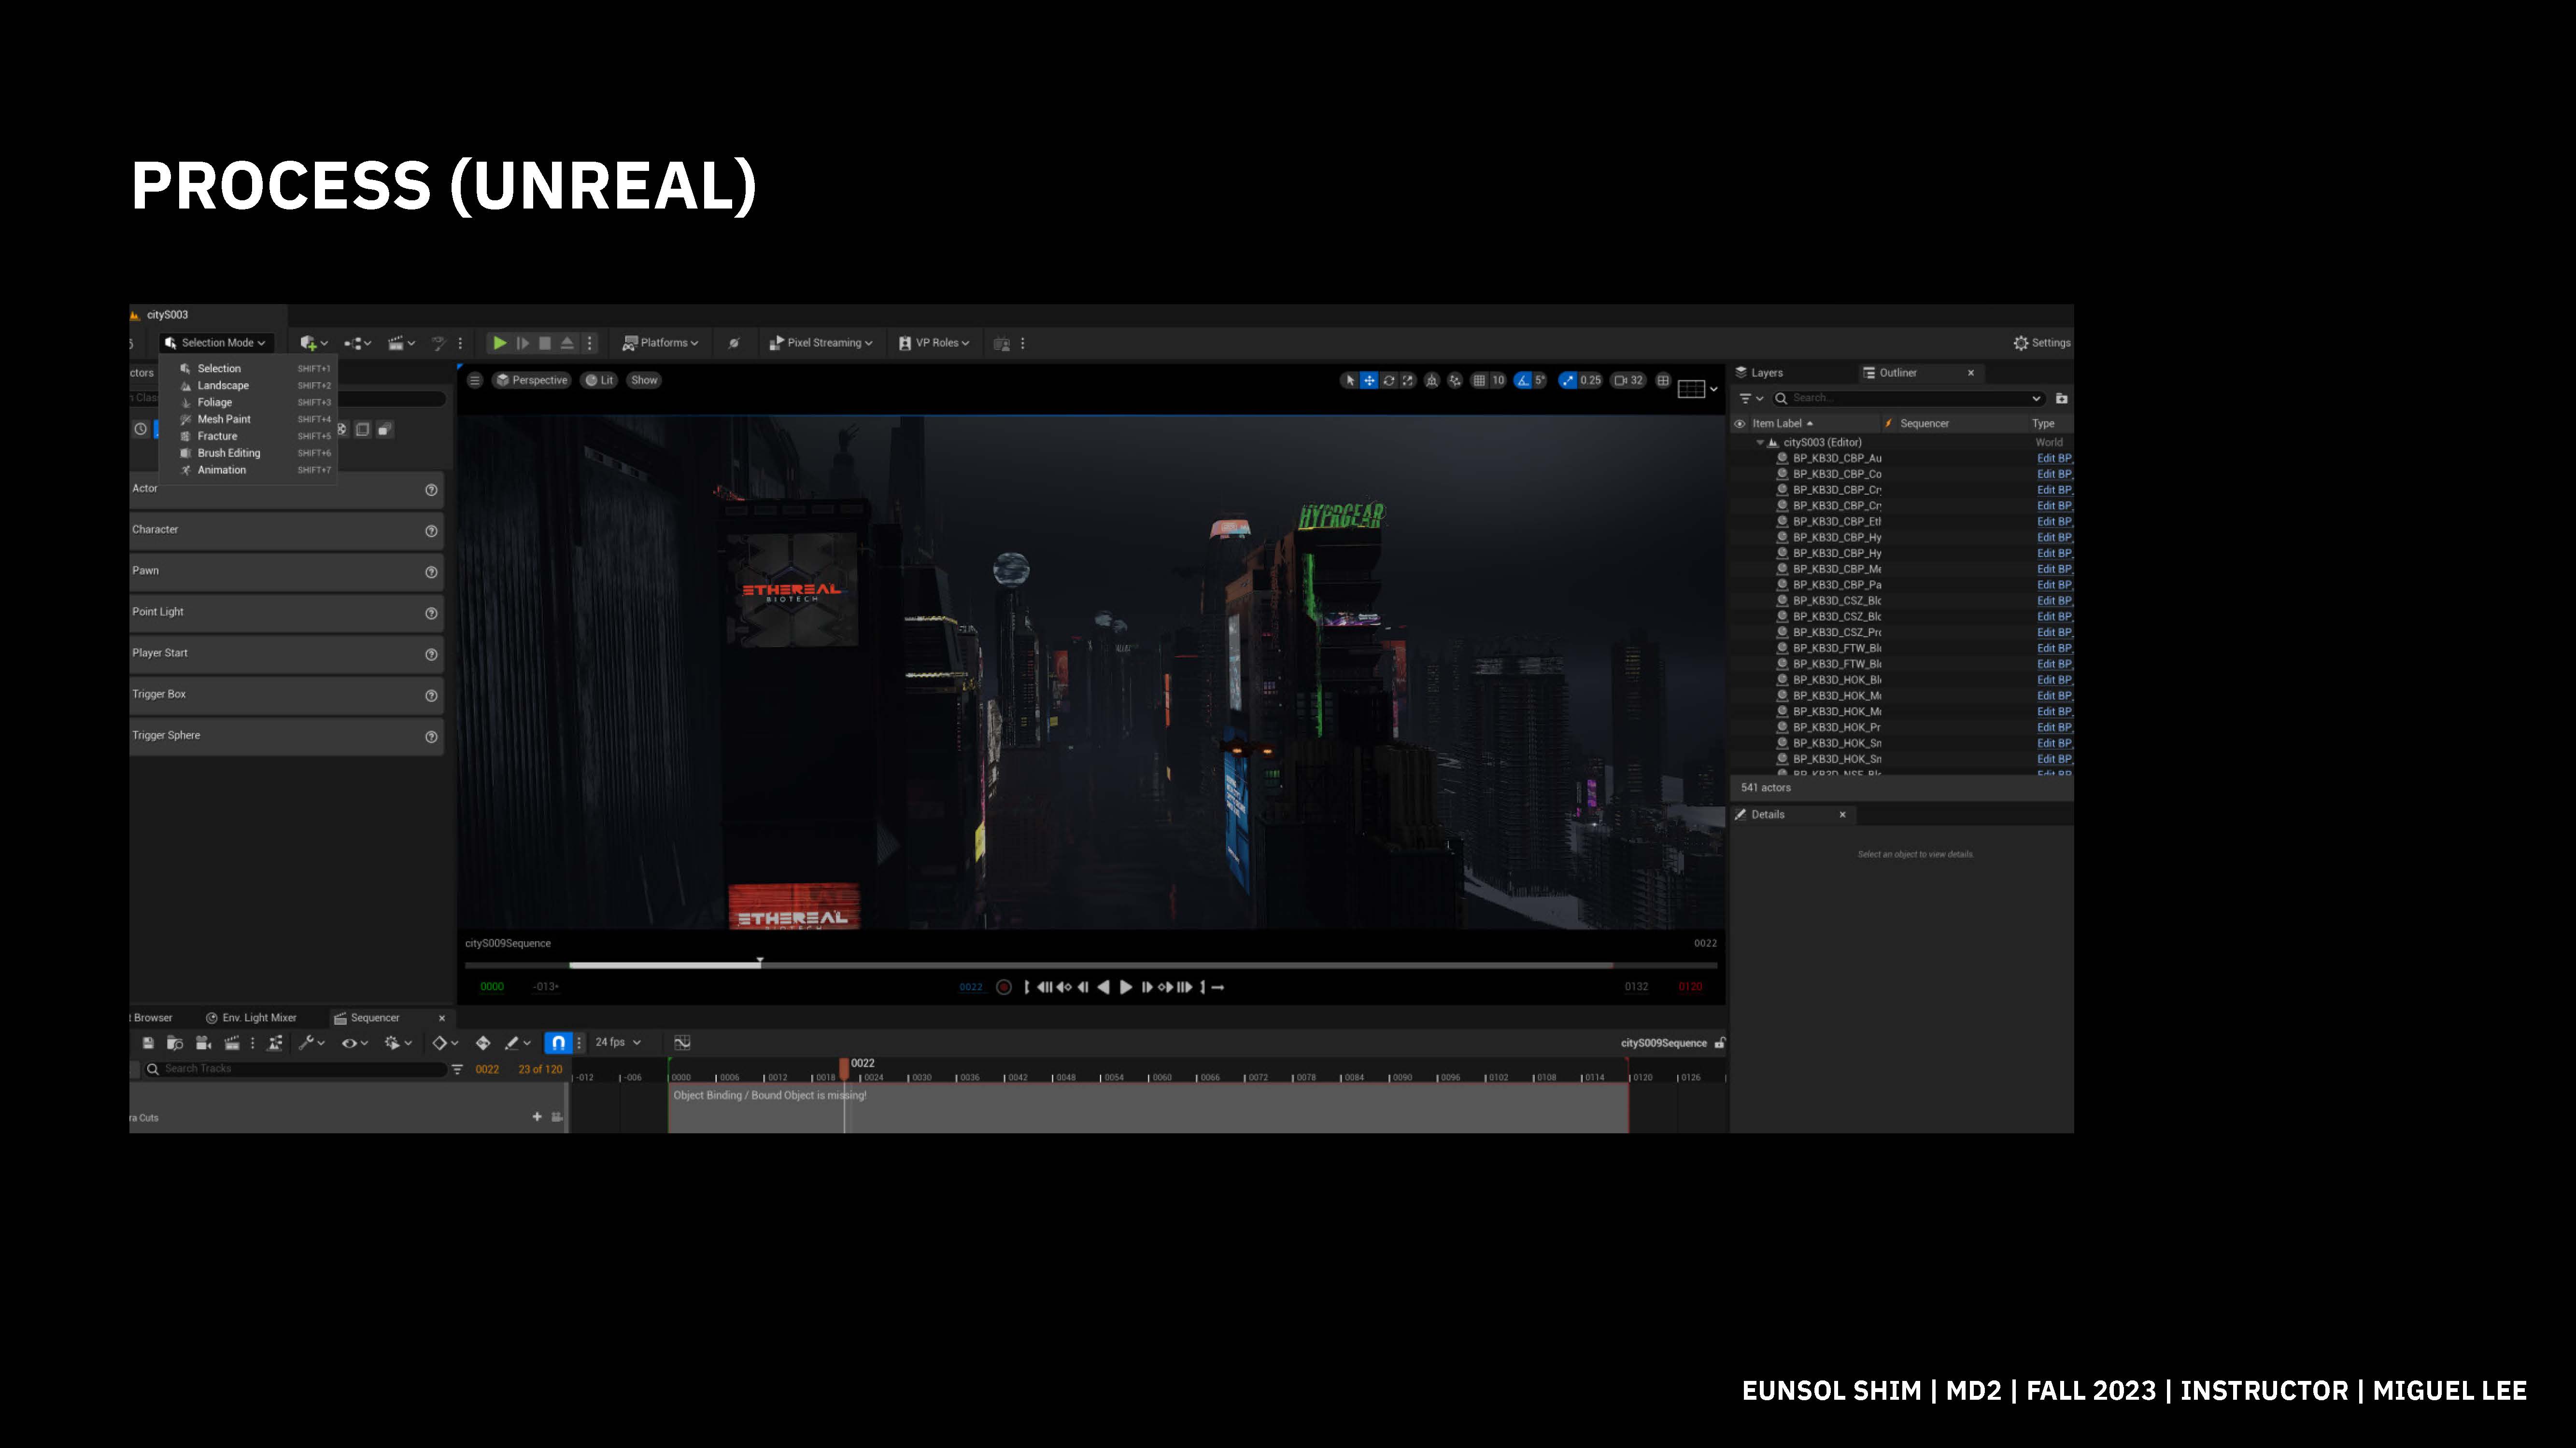
Task: Click the scale transform gizmo tool
Action: click(x=1408, y=380)
